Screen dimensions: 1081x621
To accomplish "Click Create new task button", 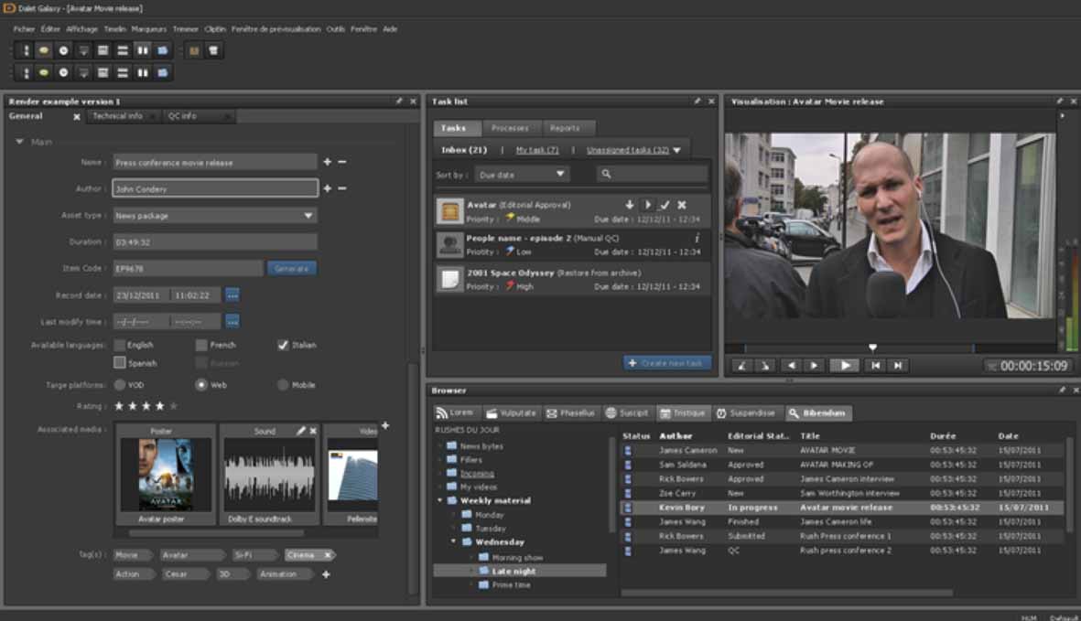I will [x=666, y=363].
